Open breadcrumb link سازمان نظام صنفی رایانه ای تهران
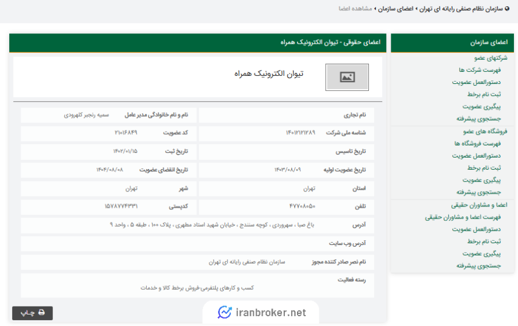Image resolution: width=518 pixels, height=326 pixels. (x=461, y=9)
